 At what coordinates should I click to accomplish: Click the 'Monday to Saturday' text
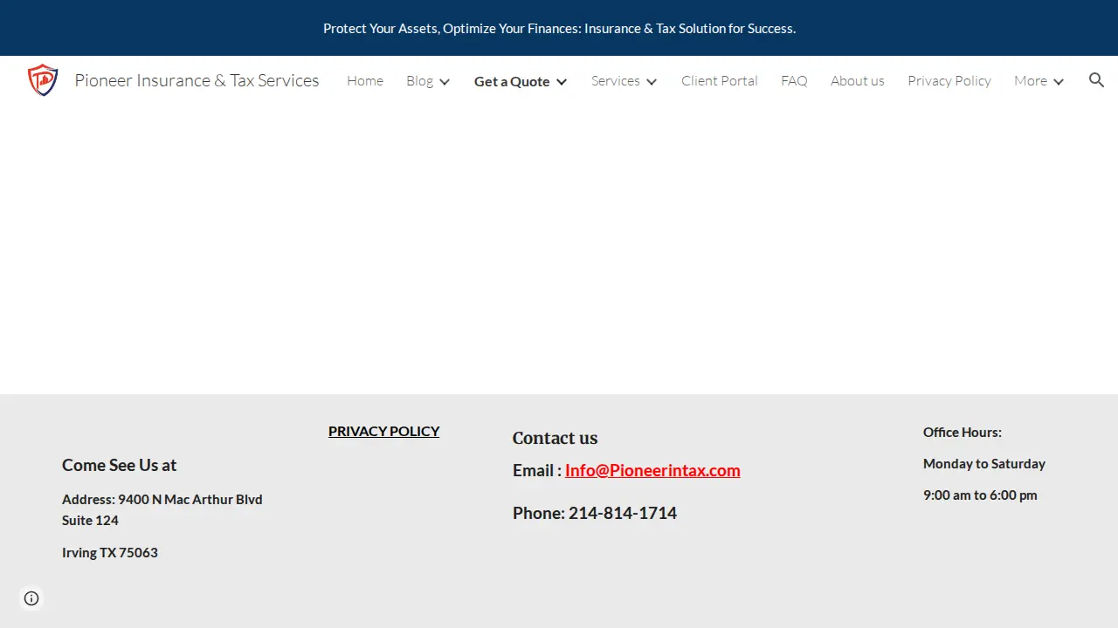coord(984,463)
